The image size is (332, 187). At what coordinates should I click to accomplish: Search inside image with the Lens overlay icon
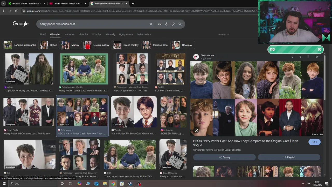196,130
